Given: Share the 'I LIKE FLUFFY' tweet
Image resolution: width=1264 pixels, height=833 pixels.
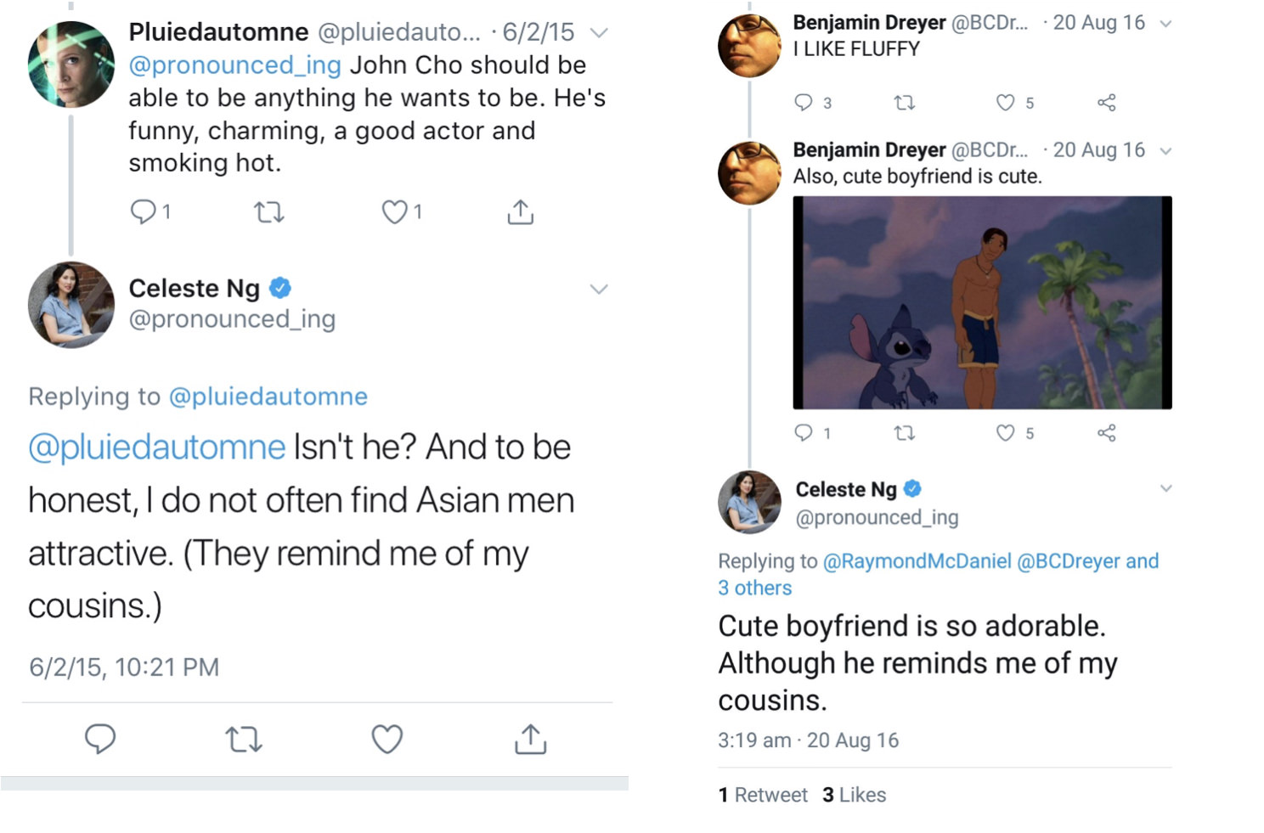Looking at the screenshot, I should click(1106, 103).
